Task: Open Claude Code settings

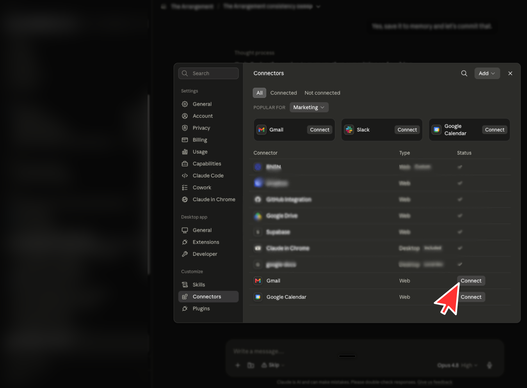Action: point(208,175)
